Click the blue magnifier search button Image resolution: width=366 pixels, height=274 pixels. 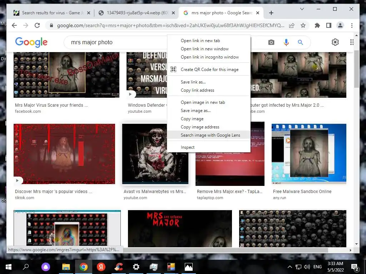click(300, 42)
